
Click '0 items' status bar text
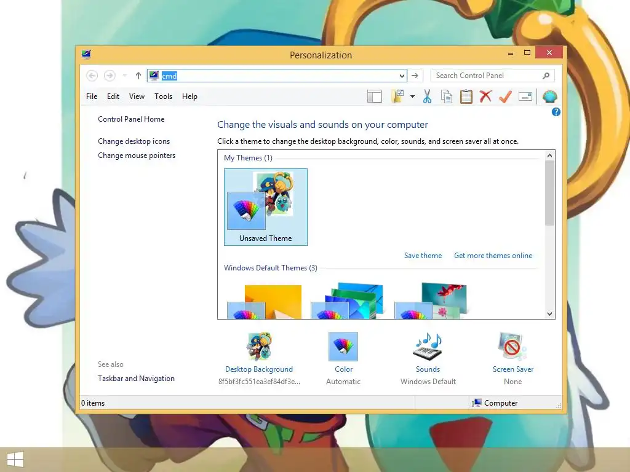coord(93,403)
